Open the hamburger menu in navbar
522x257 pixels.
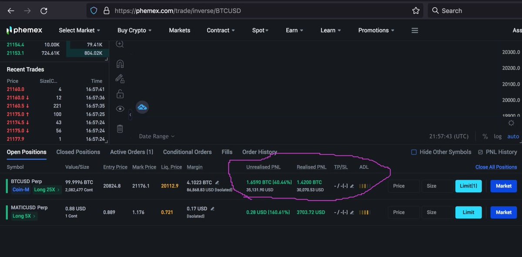(x=415, y=30)
